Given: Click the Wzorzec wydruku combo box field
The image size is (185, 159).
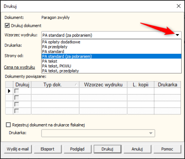Looking at the screenshot, I should tap(111, 35).
